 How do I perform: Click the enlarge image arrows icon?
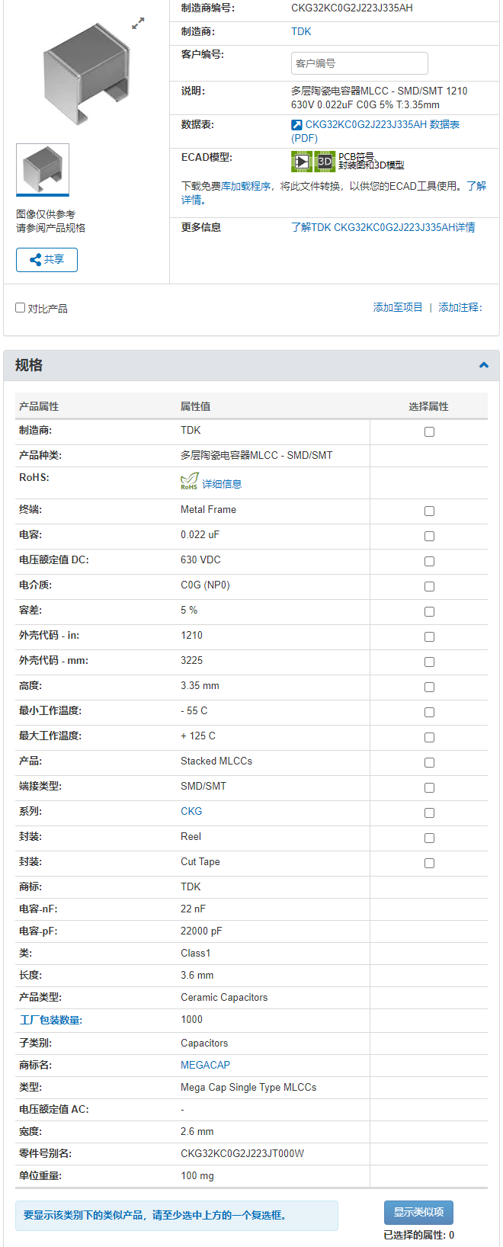coord(138,24)
